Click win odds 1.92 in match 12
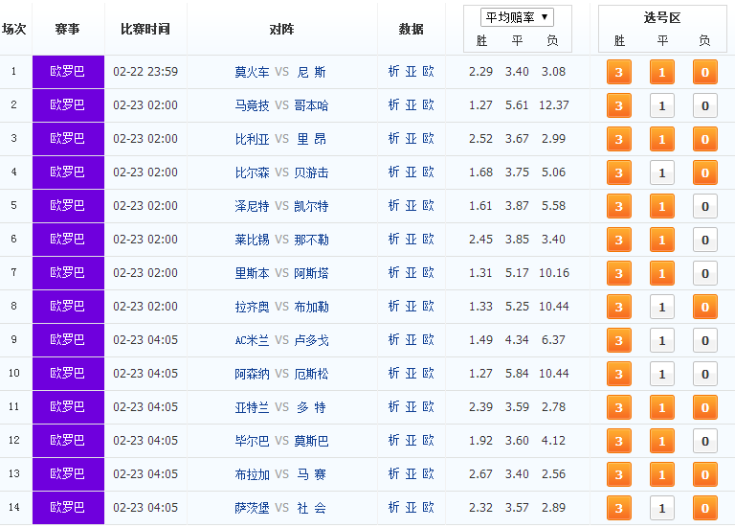The height and width of the screenshot is (528, 735). click(x=481, y=441)
